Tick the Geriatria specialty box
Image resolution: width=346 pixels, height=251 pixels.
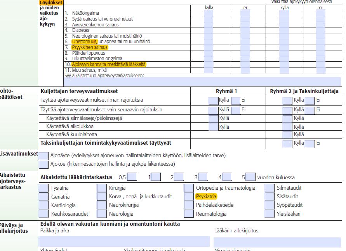(44, 197)
